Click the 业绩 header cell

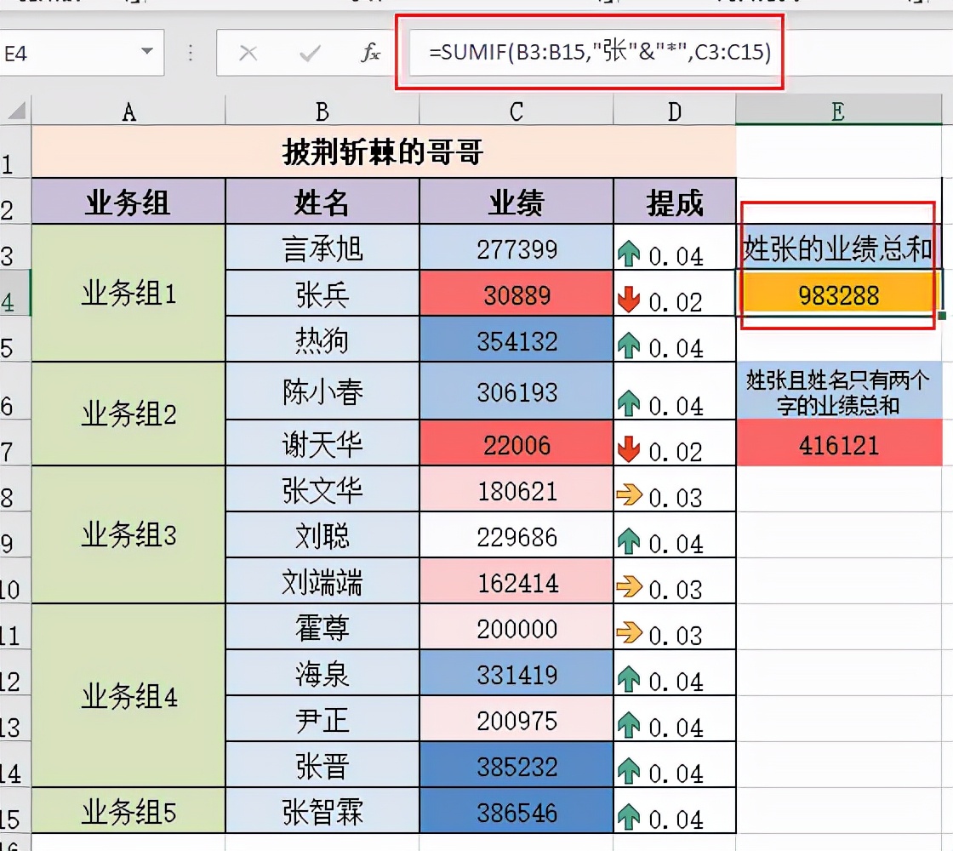(x=516, y=201)
